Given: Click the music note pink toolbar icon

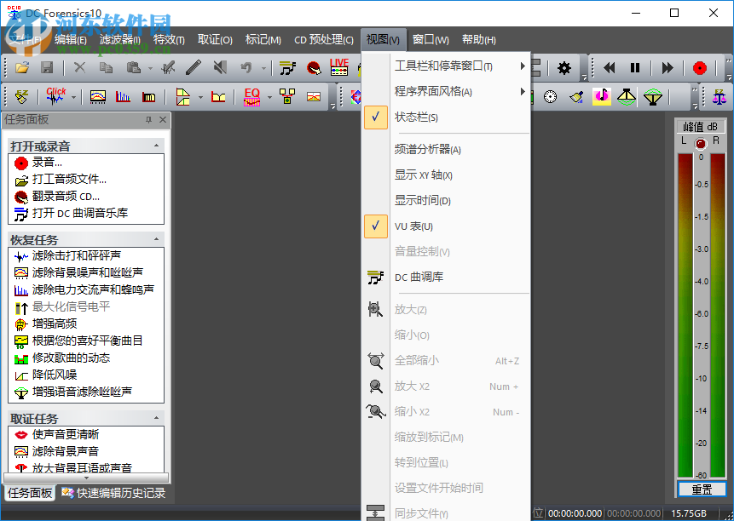Looking at the screenshot, I should tap(602, 97).
